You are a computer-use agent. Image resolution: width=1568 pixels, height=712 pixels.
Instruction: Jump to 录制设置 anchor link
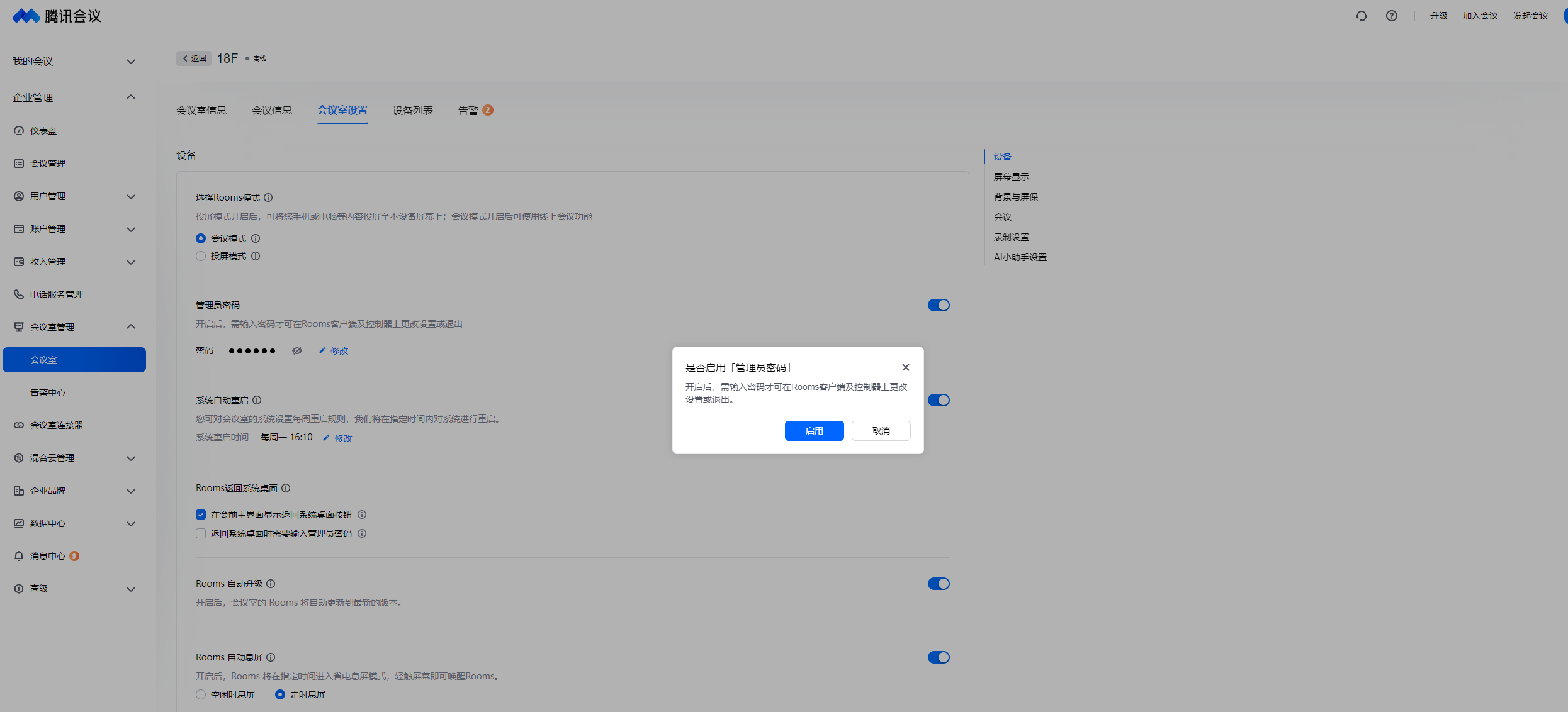1011,237
